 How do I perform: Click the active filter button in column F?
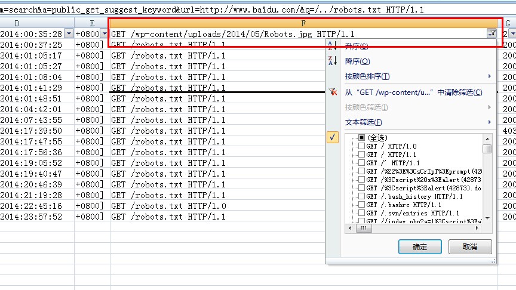pos(492,34)
